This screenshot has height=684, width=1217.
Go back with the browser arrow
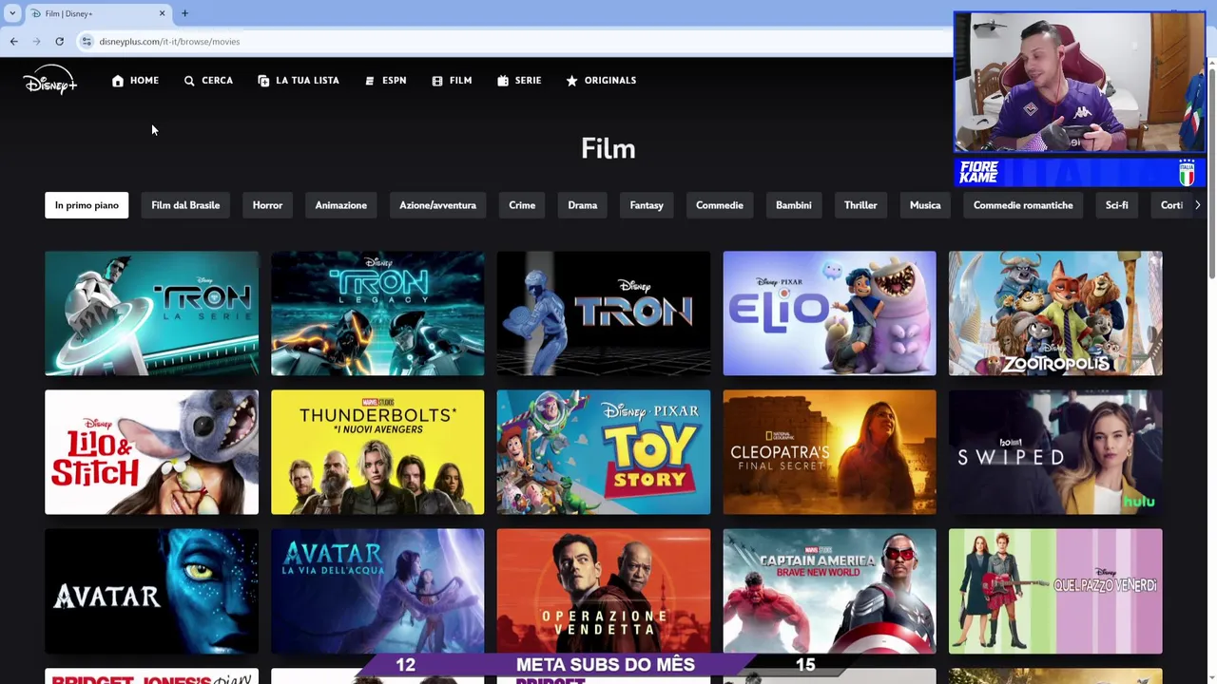[x=13, y=42]
